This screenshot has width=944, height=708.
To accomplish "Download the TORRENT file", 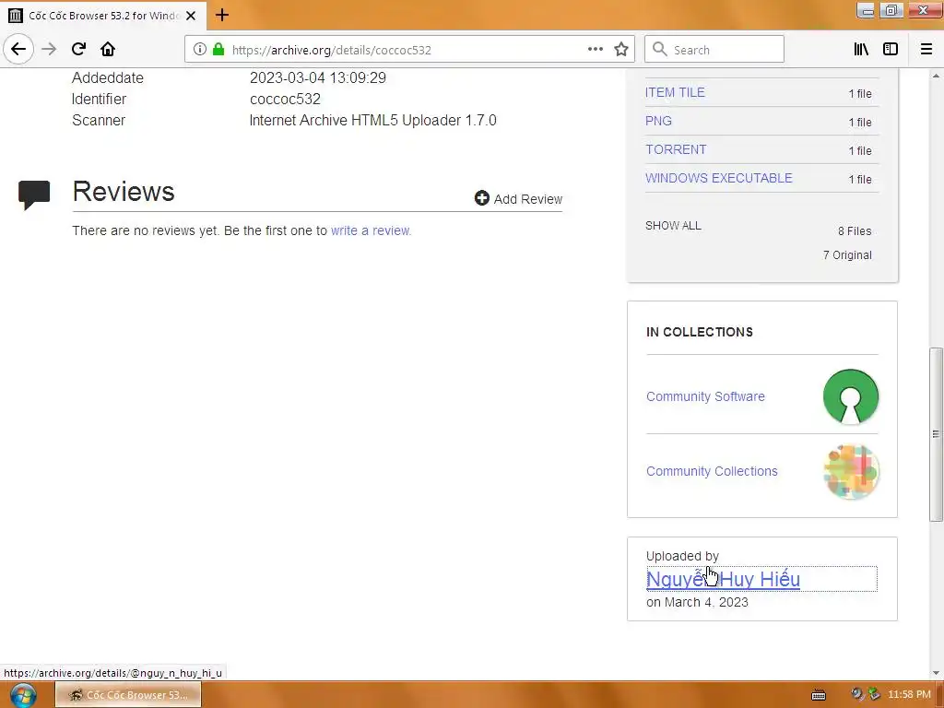I will (676, 149).
